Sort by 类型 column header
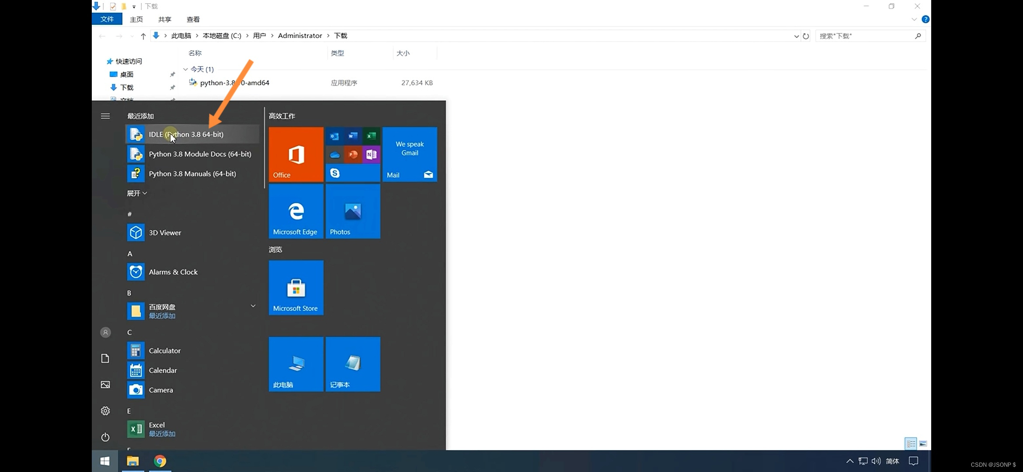1023x472 pixels. (338, 53)
